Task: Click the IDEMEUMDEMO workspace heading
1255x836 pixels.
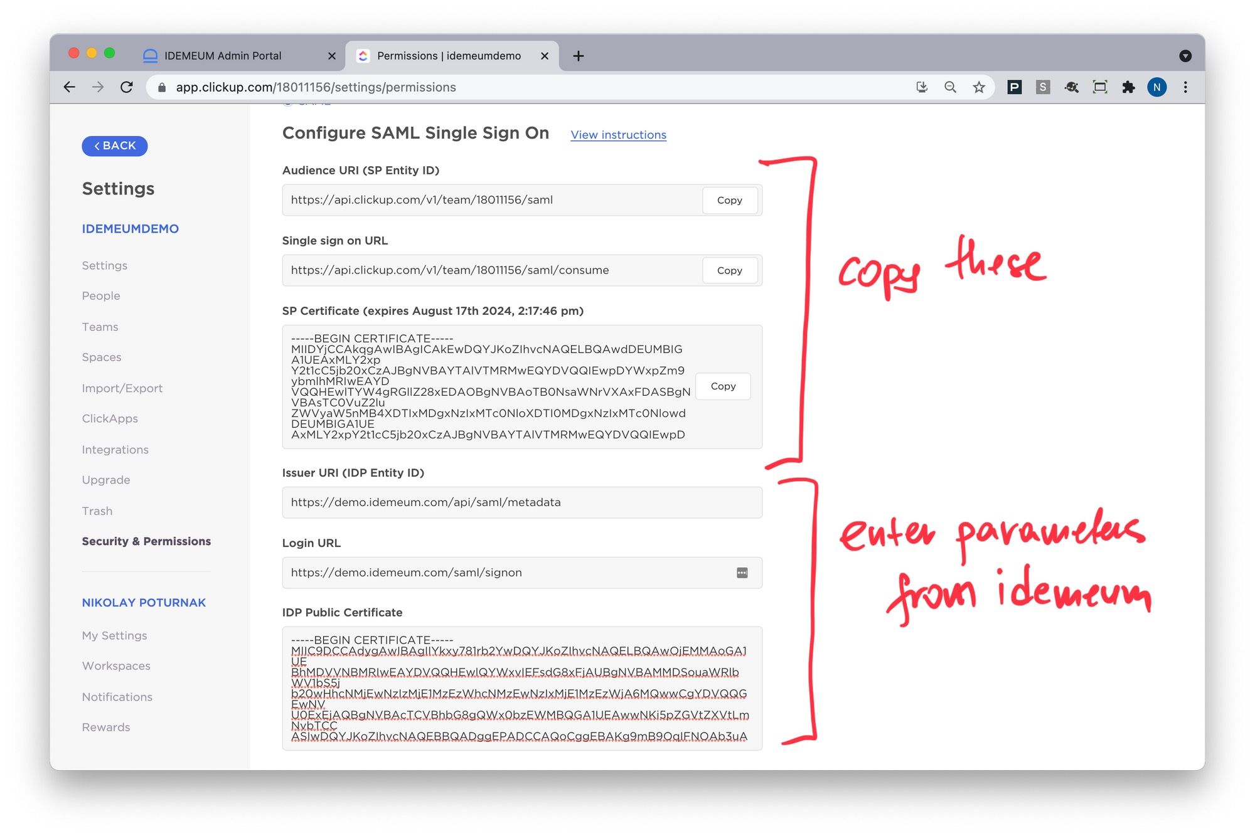Action: (131, 229)
